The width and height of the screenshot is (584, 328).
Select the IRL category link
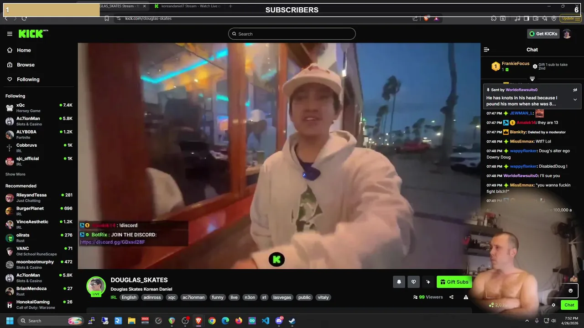(x=114, y=297)
